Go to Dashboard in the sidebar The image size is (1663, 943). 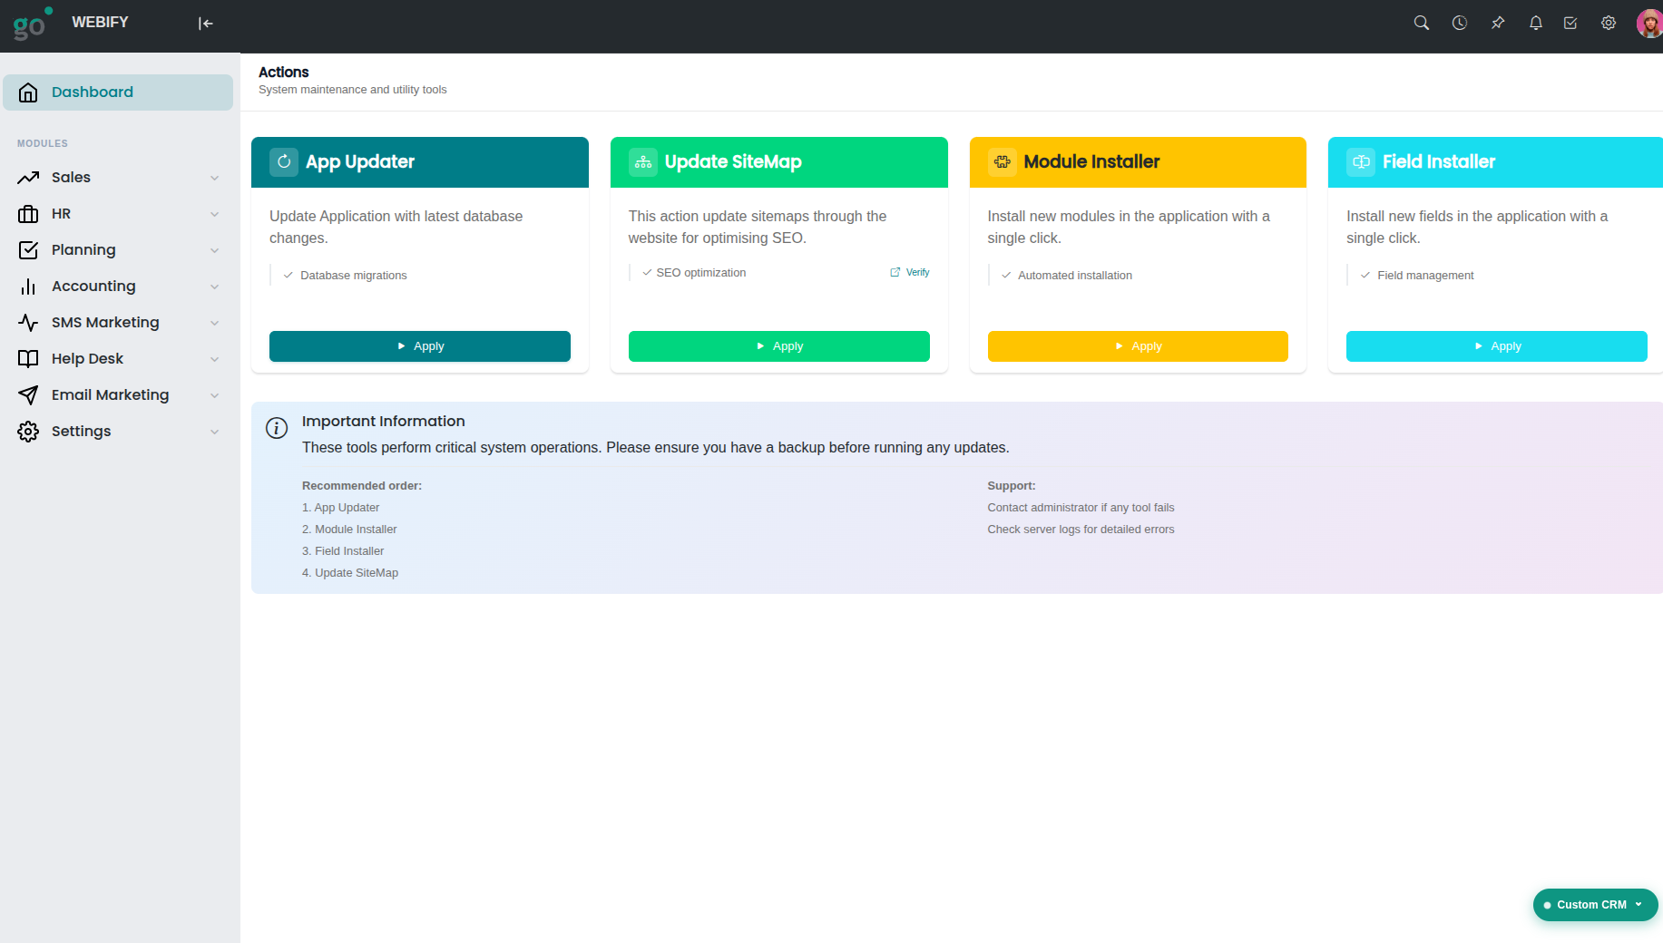coord(118,92)
